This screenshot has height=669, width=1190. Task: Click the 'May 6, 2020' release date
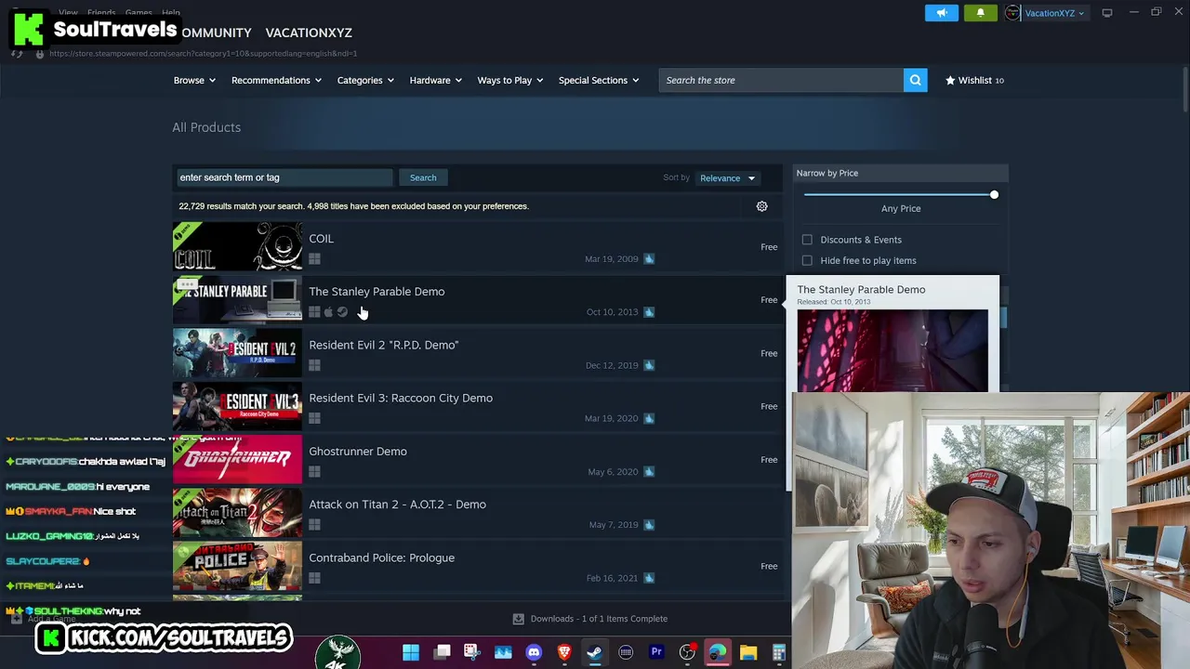click(x=613, y=472)
